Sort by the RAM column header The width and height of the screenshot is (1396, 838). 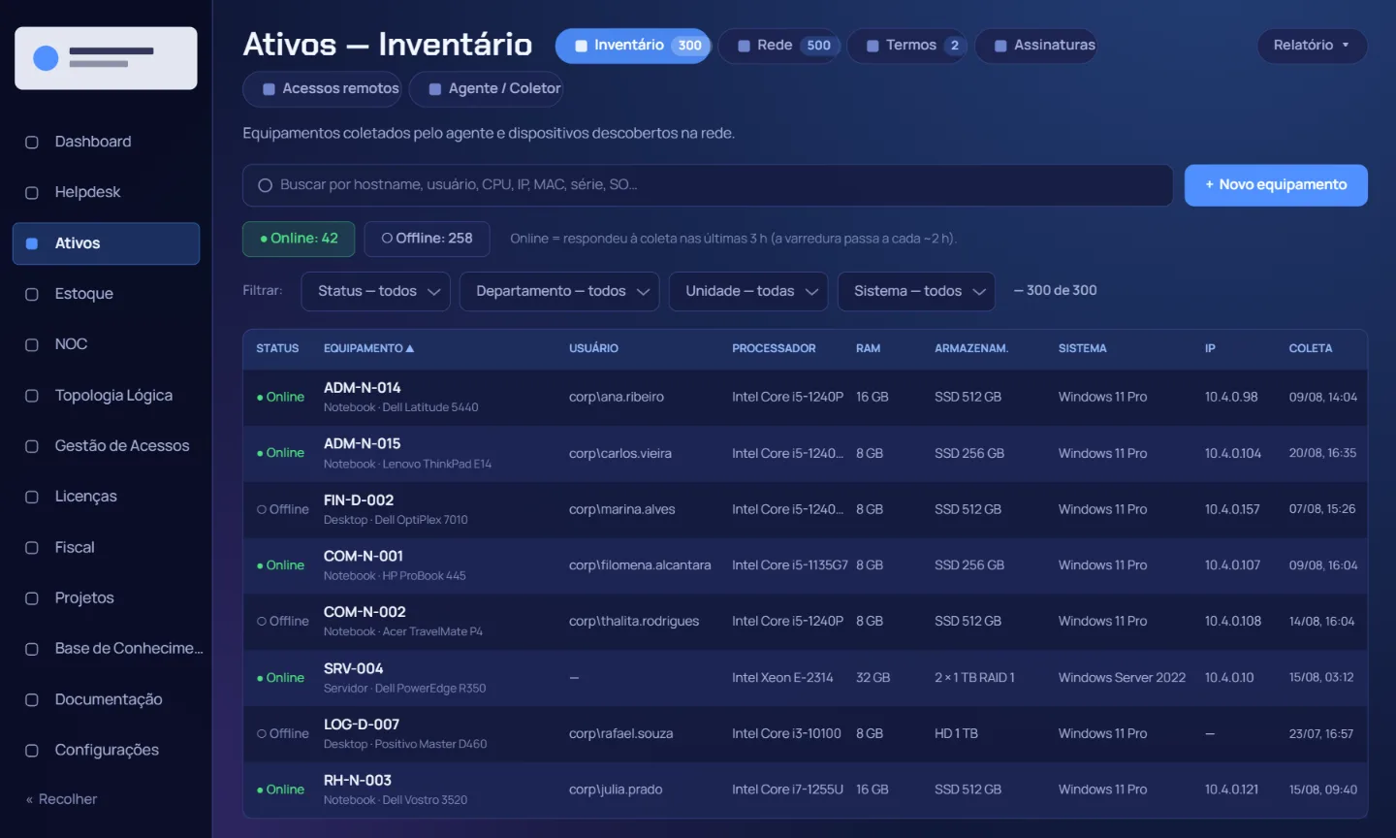(868, 348)
